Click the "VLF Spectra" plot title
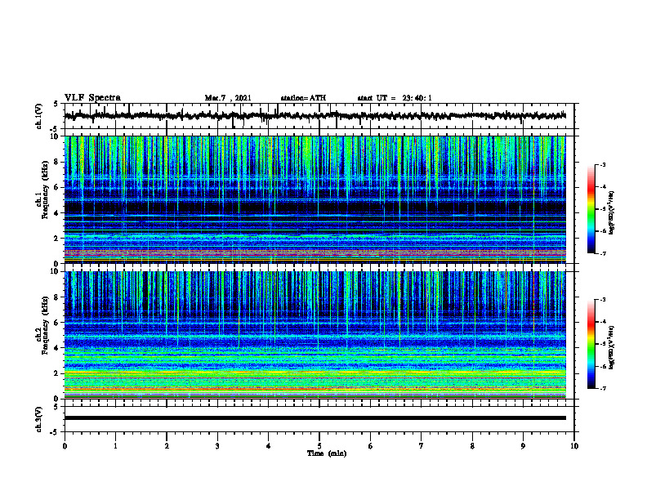 click(92, 98)
